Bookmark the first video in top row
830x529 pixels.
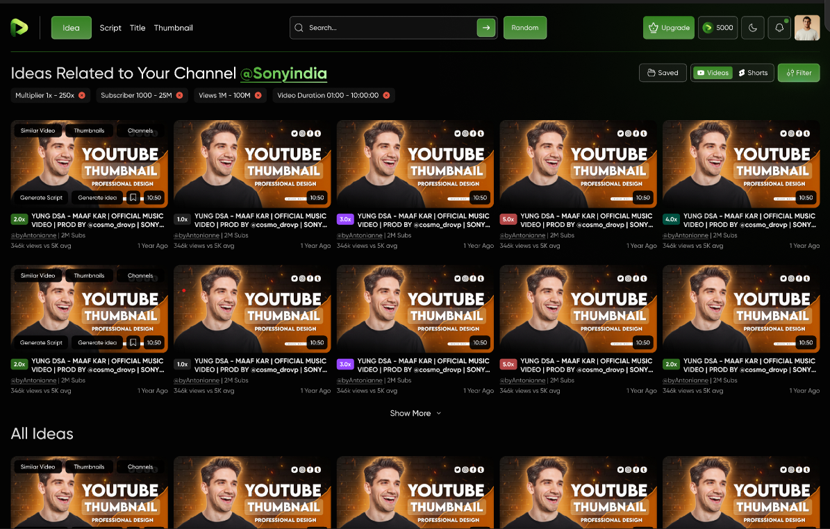tap(133, 197)
